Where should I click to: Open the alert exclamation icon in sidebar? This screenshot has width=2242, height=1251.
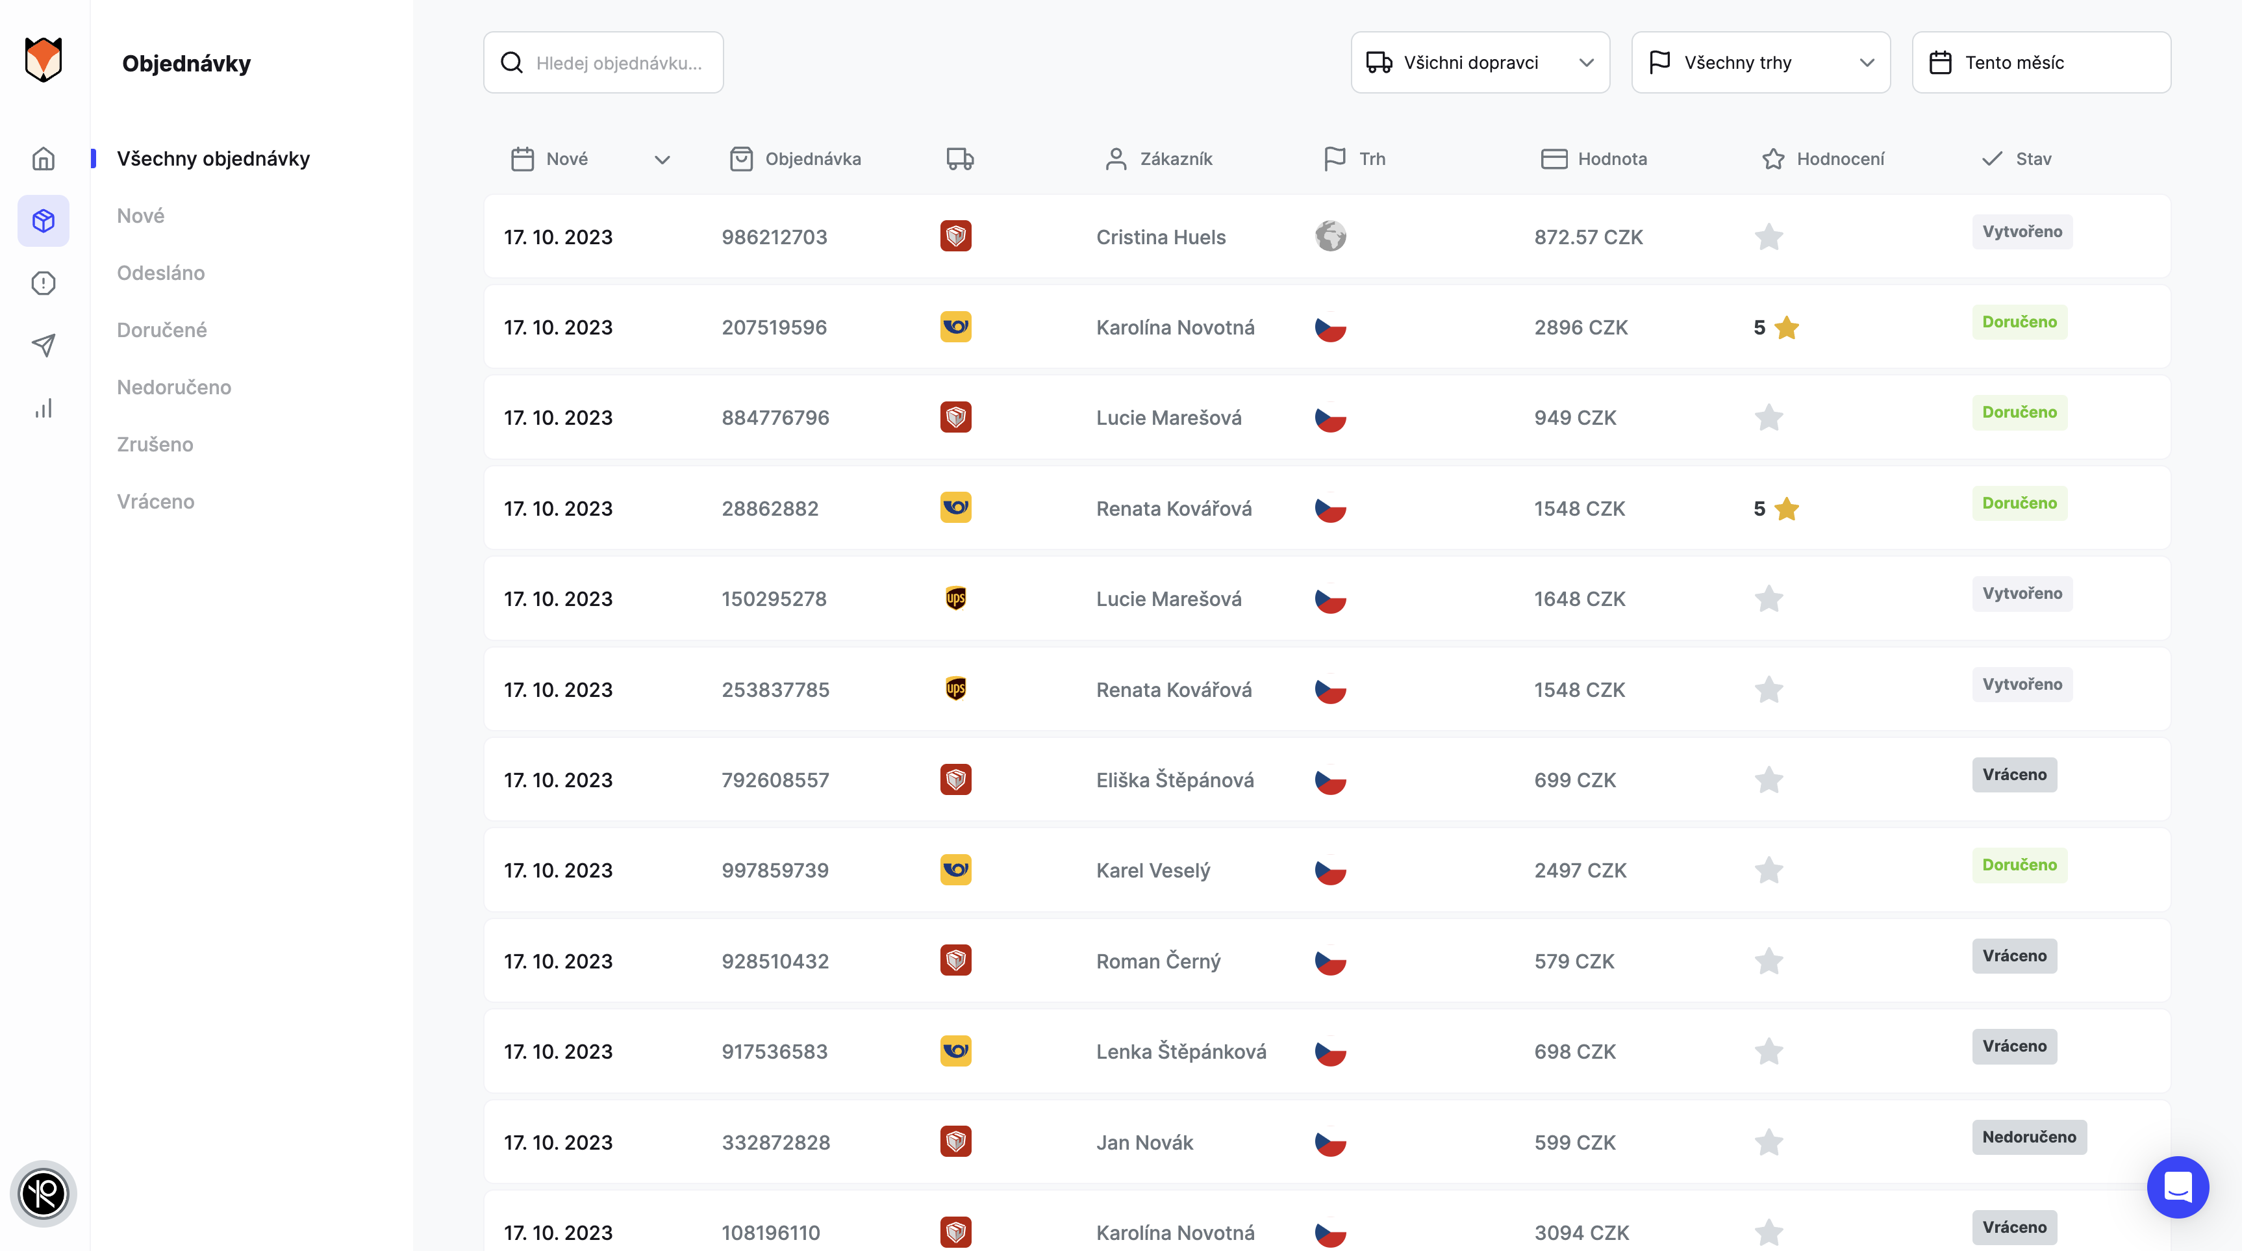point(44,284)
